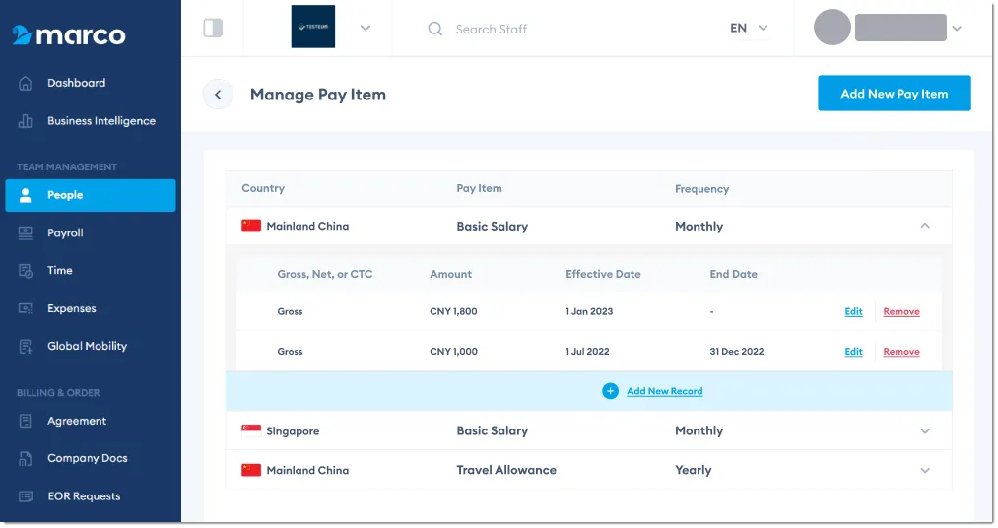Click the '1 Jul 2022' effective date
Screen dimensions: 998x528
click(587, 351)
